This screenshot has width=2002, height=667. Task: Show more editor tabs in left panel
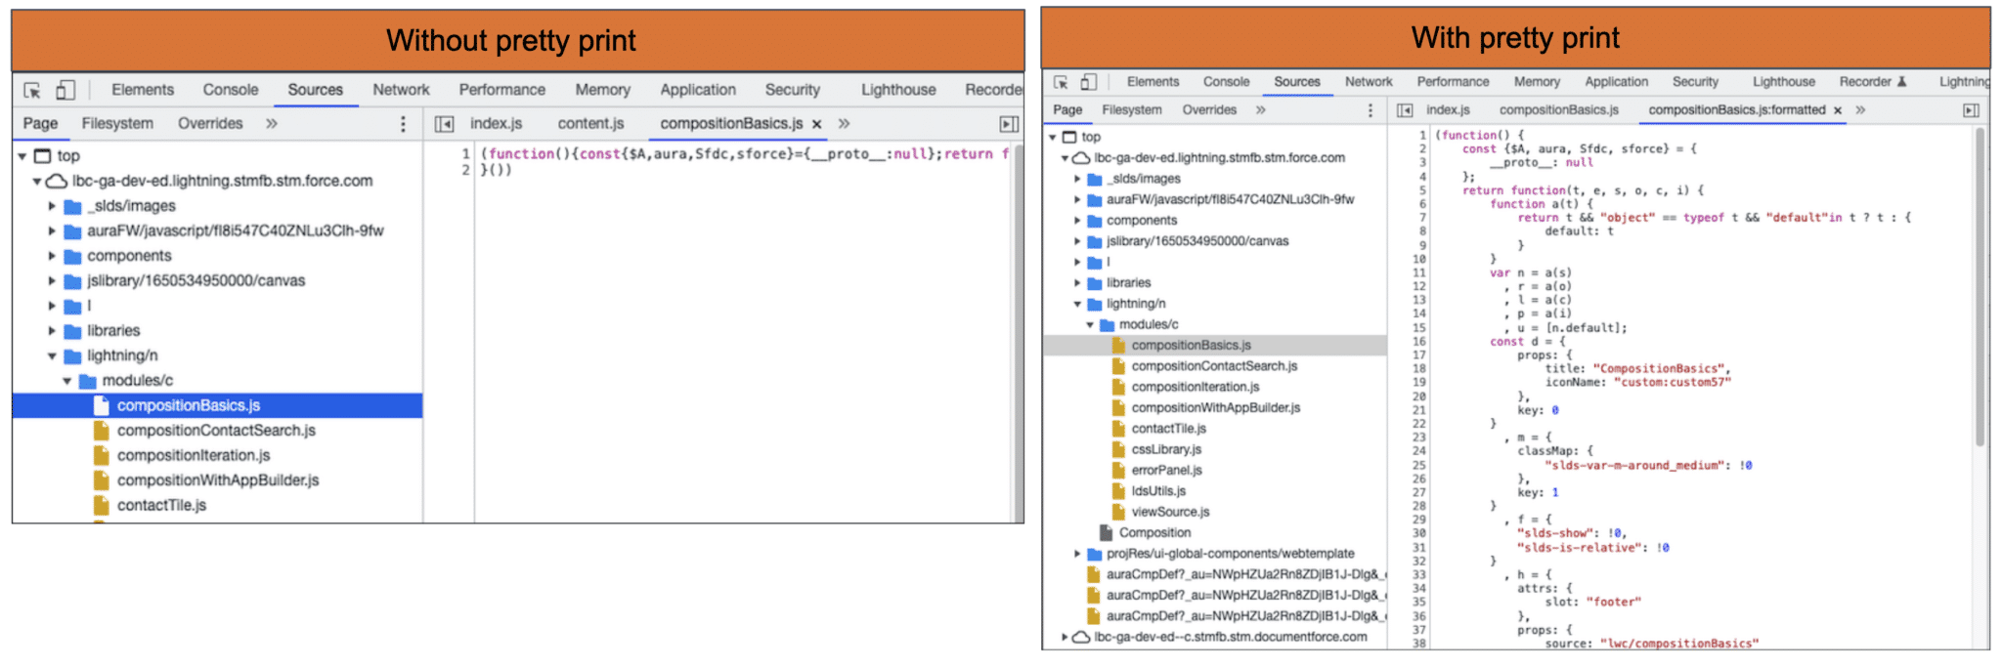coord(844,124)
